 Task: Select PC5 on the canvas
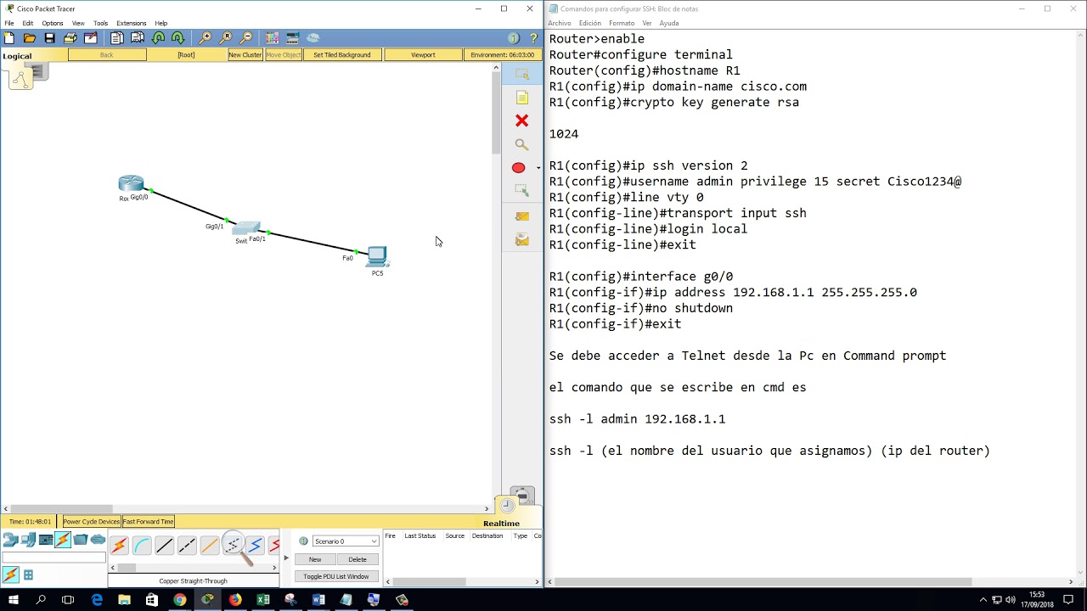[x=377, y=255]
